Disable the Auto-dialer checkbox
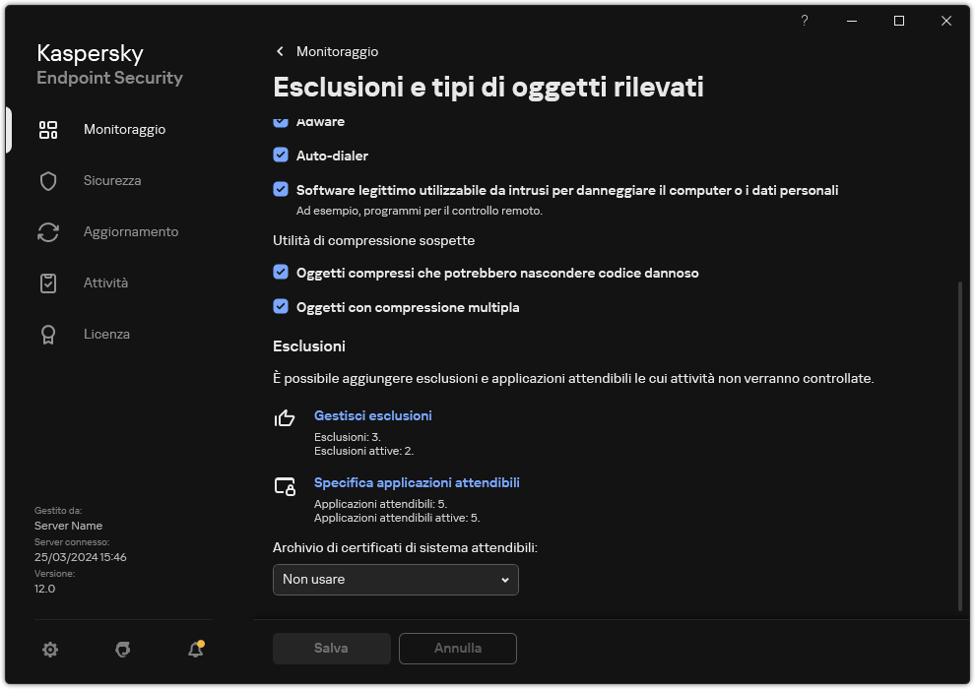Image resolution: width=975 pixels, height=689 pixels. [x=280, y=155]
